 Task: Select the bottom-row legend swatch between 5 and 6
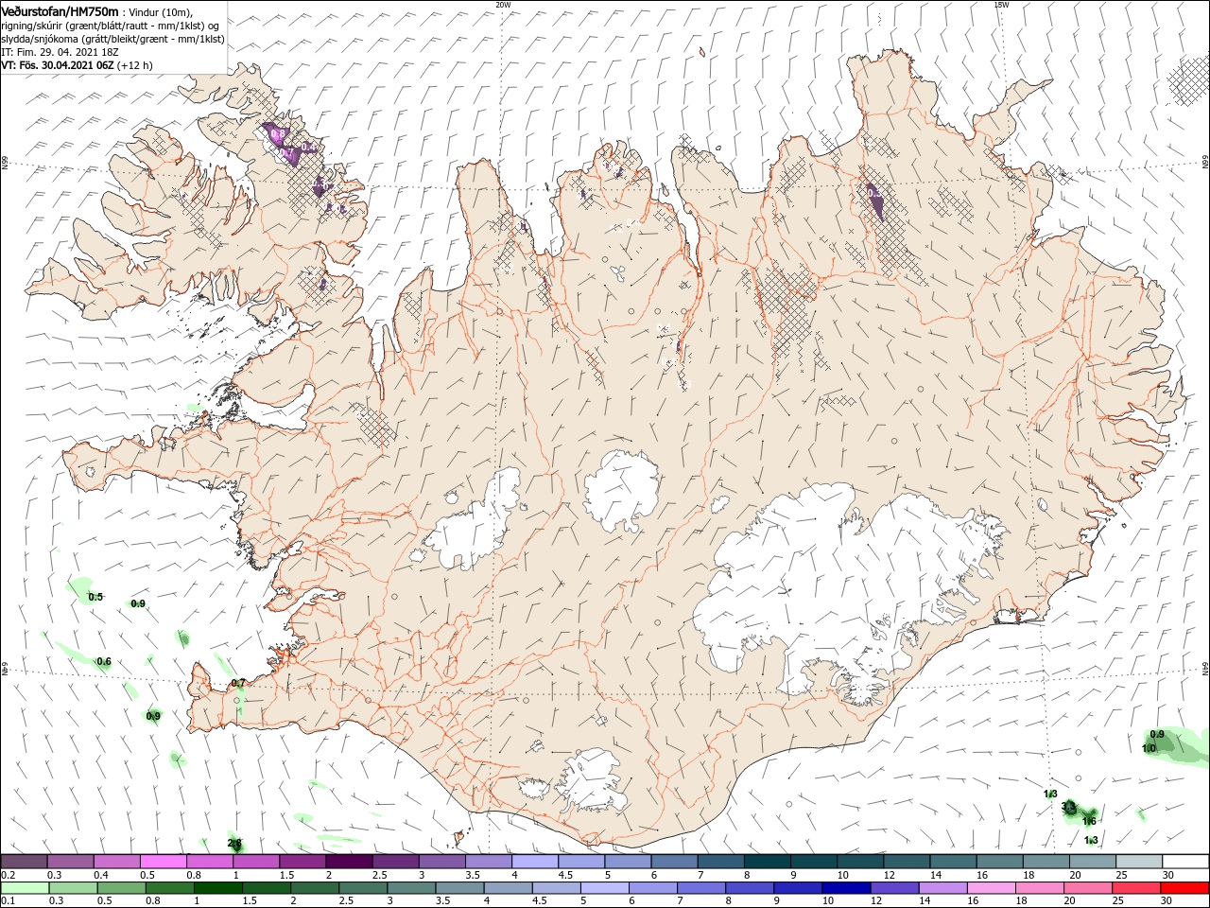pos(605,888)
